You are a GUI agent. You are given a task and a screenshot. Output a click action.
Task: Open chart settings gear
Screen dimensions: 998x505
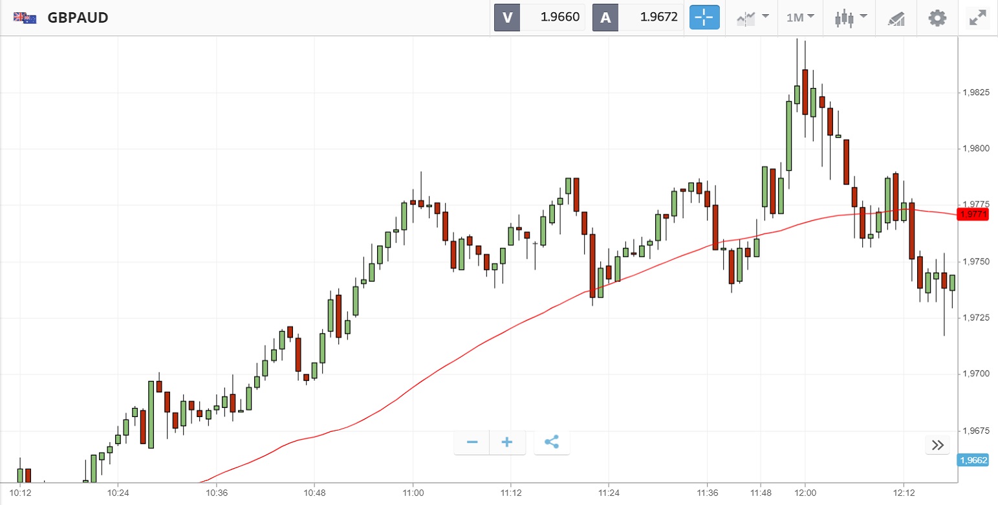click(937, 17)
